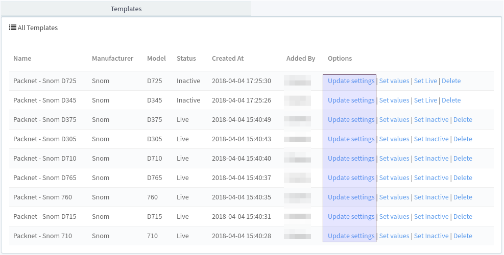
Task: Click the Manufacturer column header
Action: [112, 59]
